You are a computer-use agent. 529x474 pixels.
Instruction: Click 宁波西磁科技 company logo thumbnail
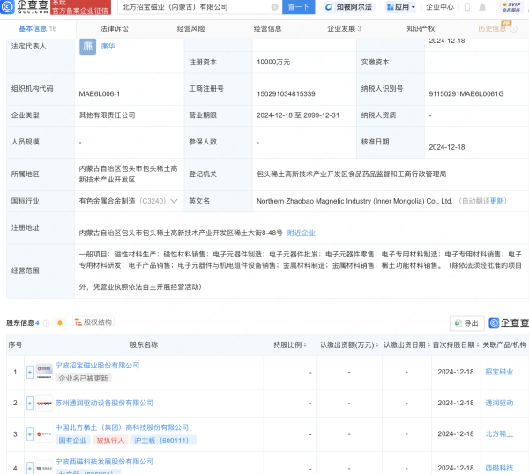[x=44, y=468]
